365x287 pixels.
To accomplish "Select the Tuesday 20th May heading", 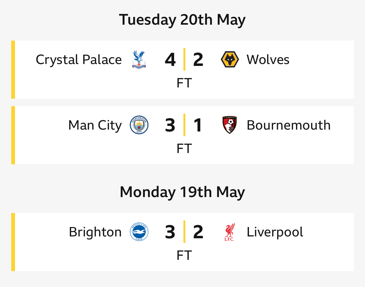I will click(182, 20).
